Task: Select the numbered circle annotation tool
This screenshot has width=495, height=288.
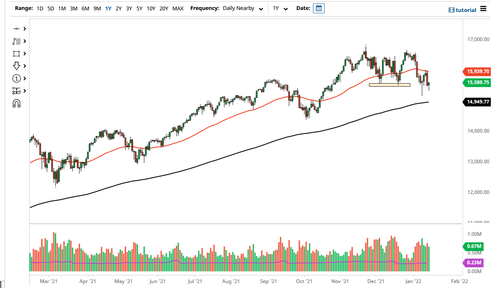Action: (x=17, y=78)
